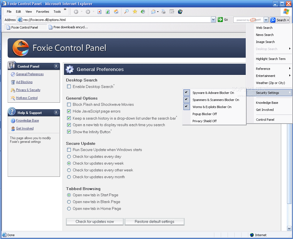The width and height of the screenshot is (293, 239).
Task: Click the globe Messenger toolbar icon
Action: (x=180, y=12)
